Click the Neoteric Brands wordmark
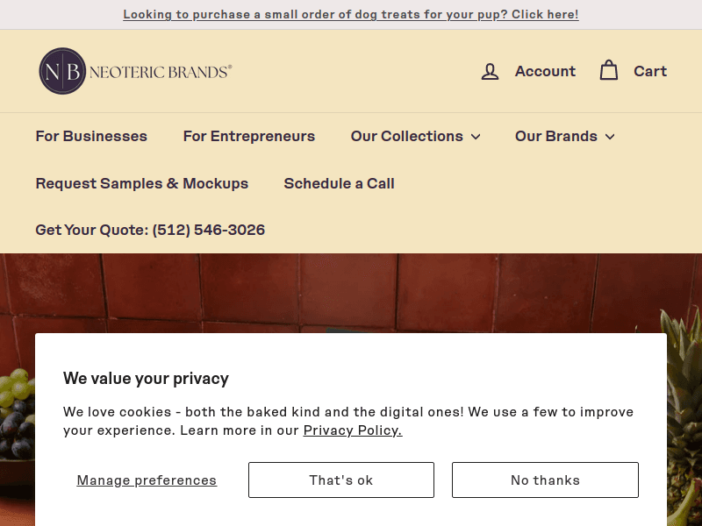Screen dimensions: 702x526 click(x=161, y=72)
